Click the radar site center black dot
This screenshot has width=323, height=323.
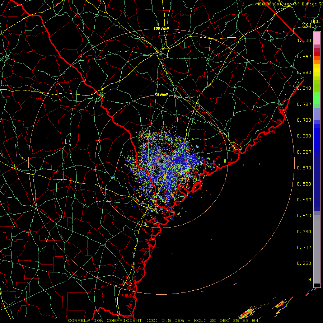pos(162,161)
